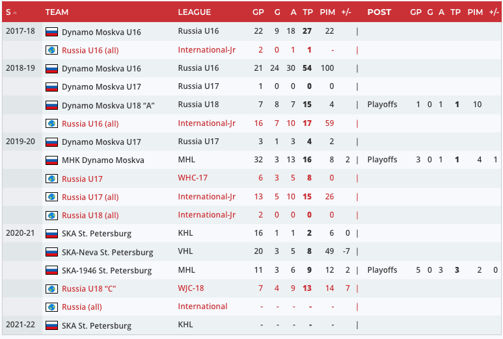Click the flag icon next to Dynamo Moskva U18 "A"
Screen dimensions: 503x339
pos(52,105)
